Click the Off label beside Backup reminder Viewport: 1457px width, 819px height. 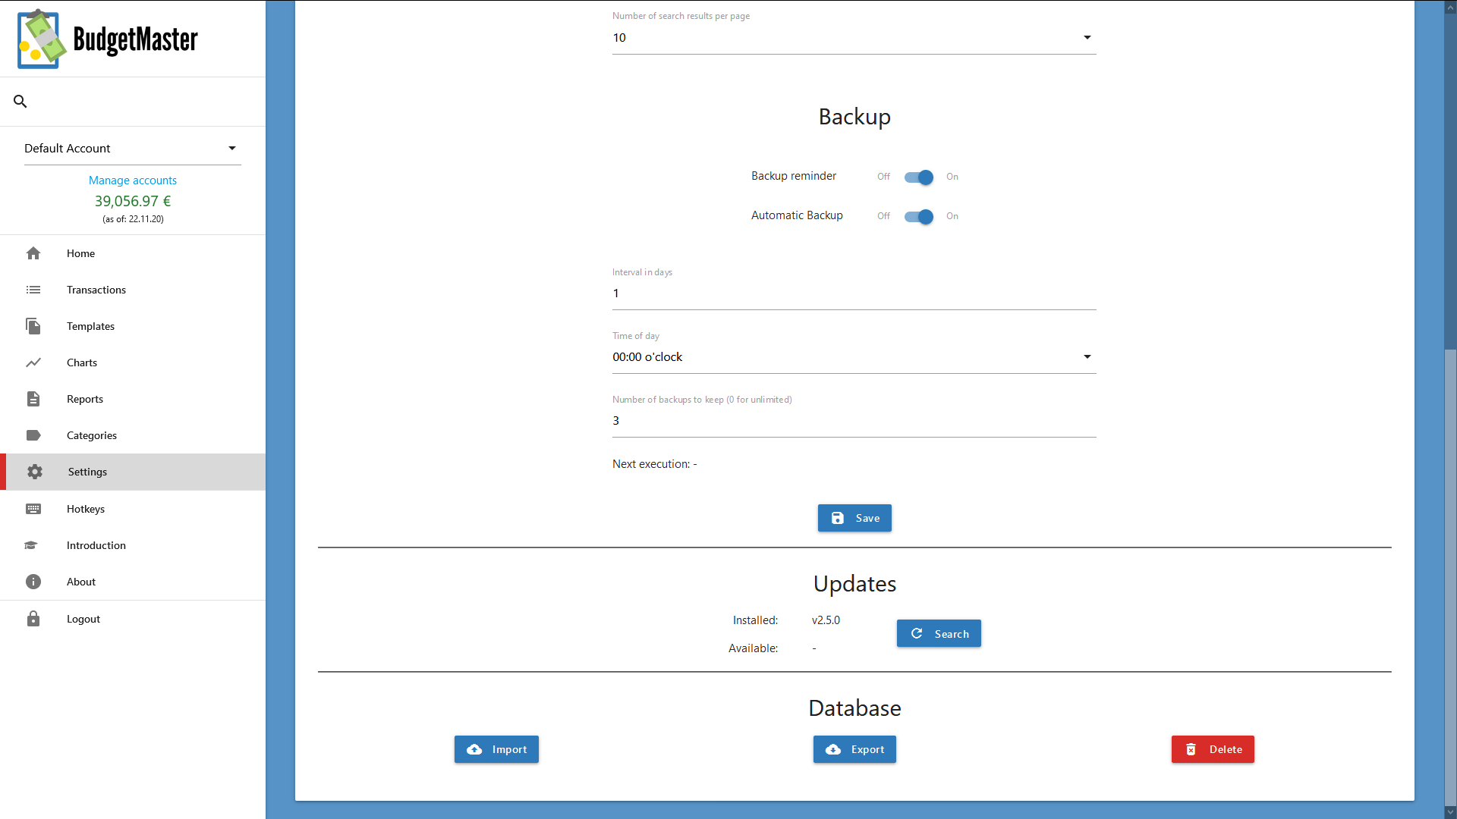[883, 177]
